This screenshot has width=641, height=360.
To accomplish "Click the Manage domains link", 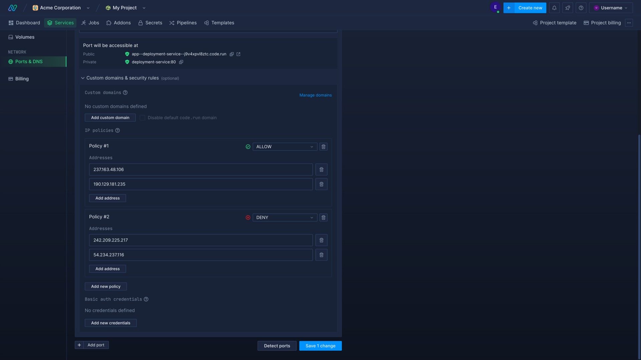I will 315,95.
